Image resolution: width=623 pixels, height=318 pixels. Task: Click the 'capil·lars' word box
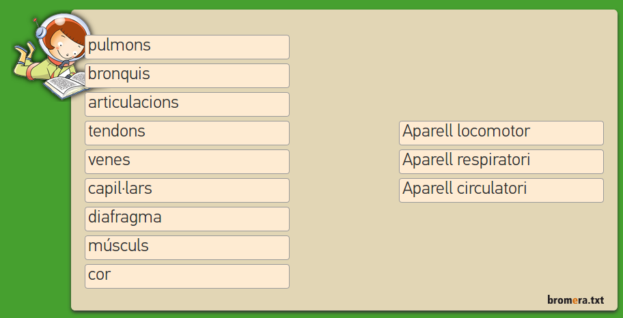186,190
